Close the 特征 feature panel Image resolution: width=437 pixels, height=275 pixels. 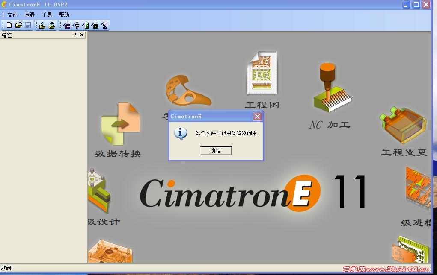pos(82,35)
